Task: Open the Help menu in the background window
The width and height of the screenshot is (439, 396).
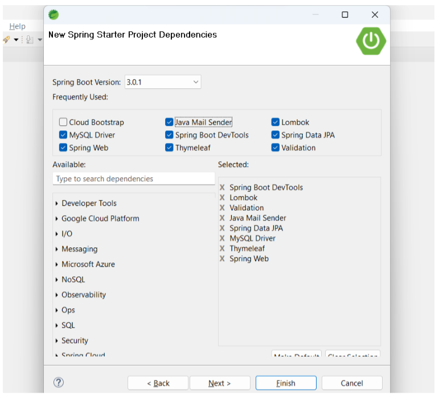Action: 17,26
